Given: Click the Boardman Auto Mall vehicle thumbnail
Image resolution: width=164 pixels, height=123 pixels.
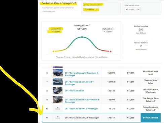Looking at the screenshot, I should (58, 73).
